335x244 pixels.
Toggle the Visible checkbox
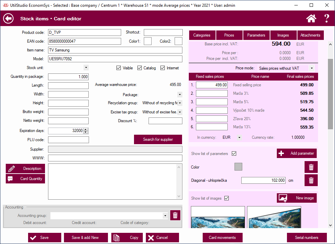point(118,68)
